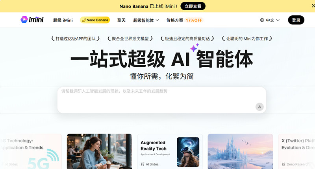
Task: Click the banana icon in Nano Banana badge
Action: (83, 20)
